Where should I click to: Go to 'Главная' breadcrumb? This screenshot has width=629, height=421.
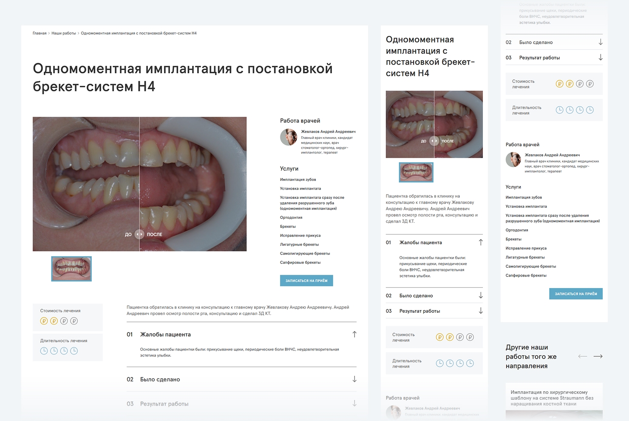pos(40,33)
